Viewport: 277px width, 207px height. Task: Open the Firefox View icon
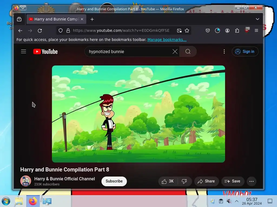19,19
